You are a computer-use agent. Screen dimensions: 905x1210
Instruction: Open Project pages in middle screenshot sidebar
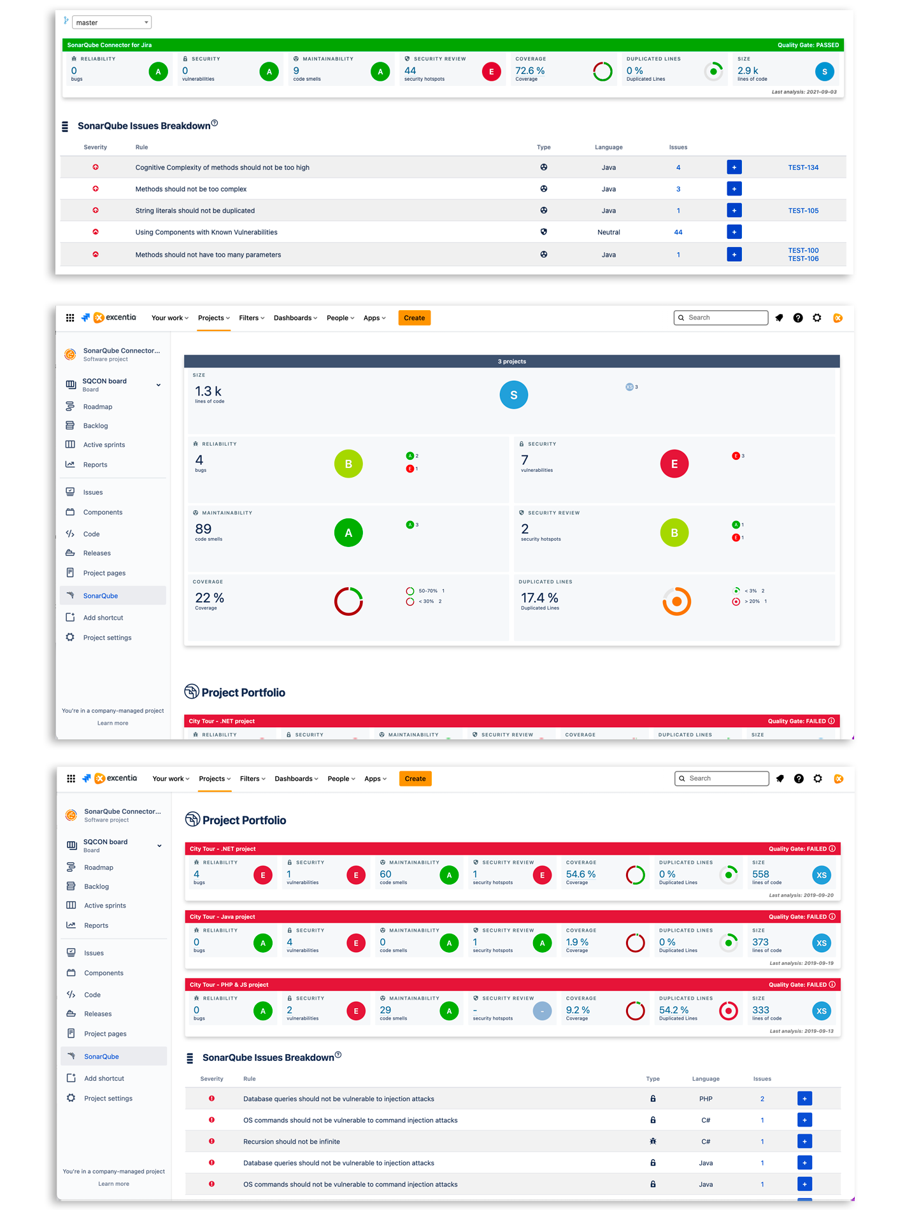[104, 573]
